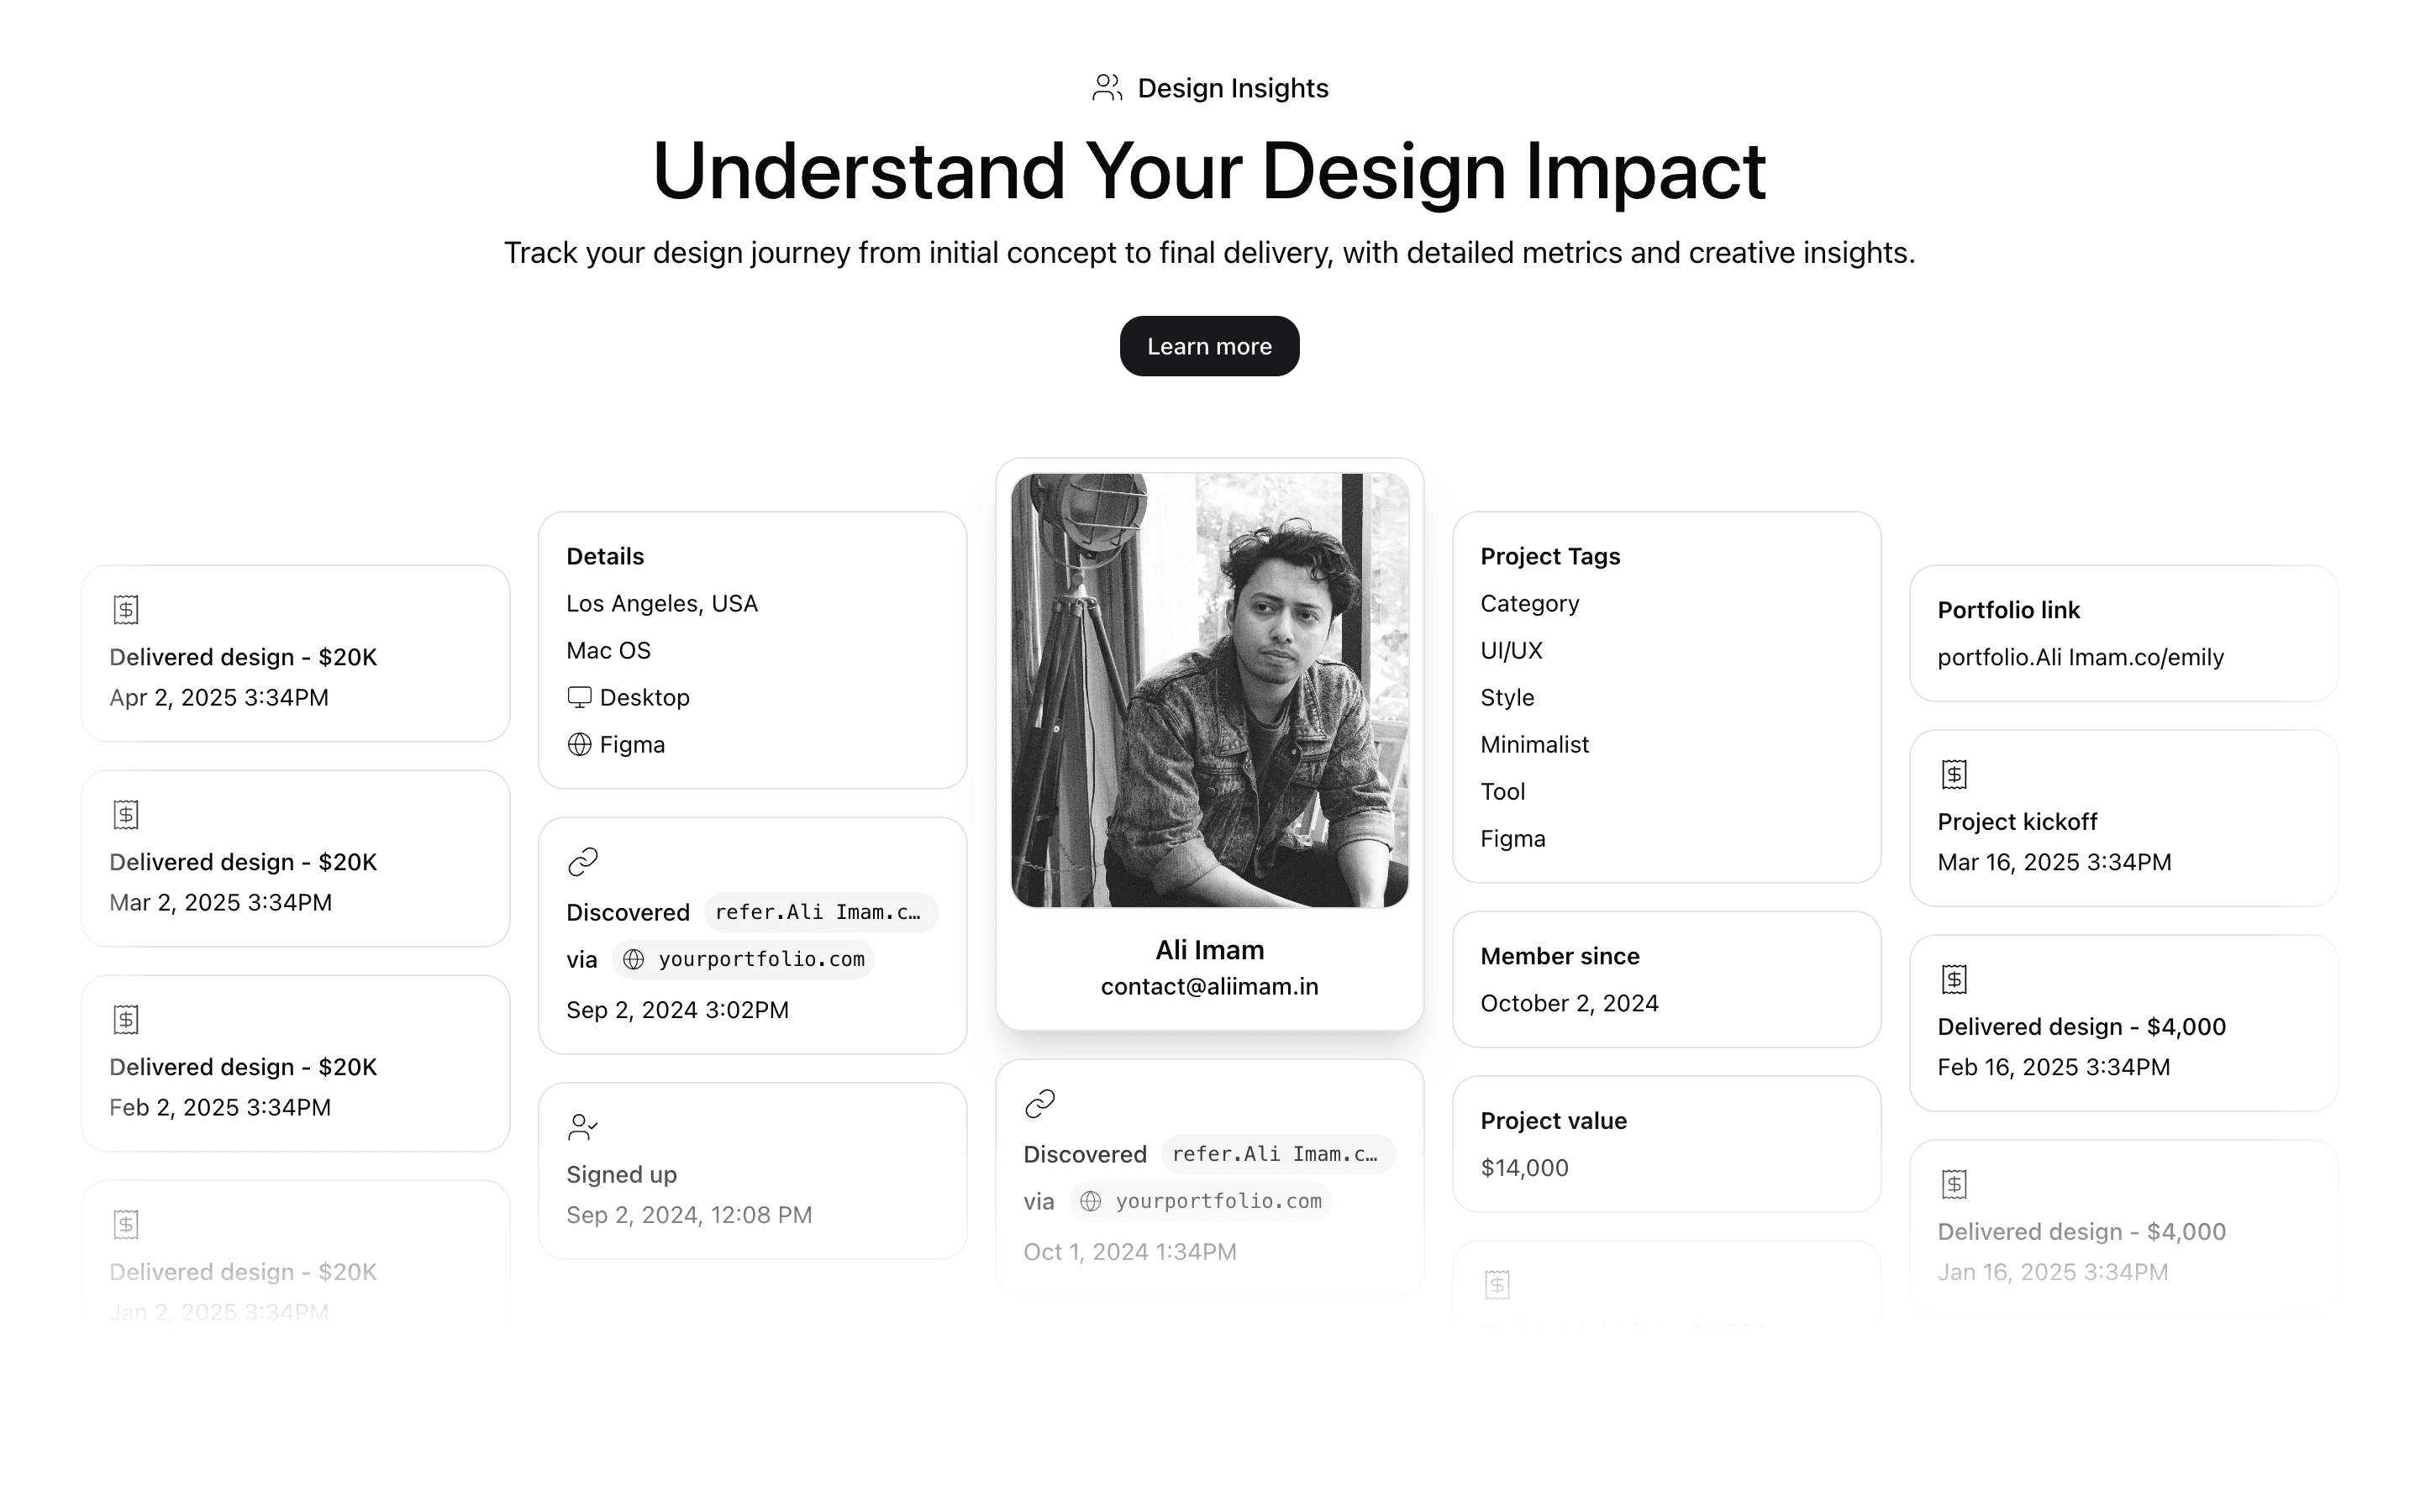Click receipt icon on Apr 2 delivery card
The height and width of the screenshot is (1512, 2420).
(x=126, y=609)
